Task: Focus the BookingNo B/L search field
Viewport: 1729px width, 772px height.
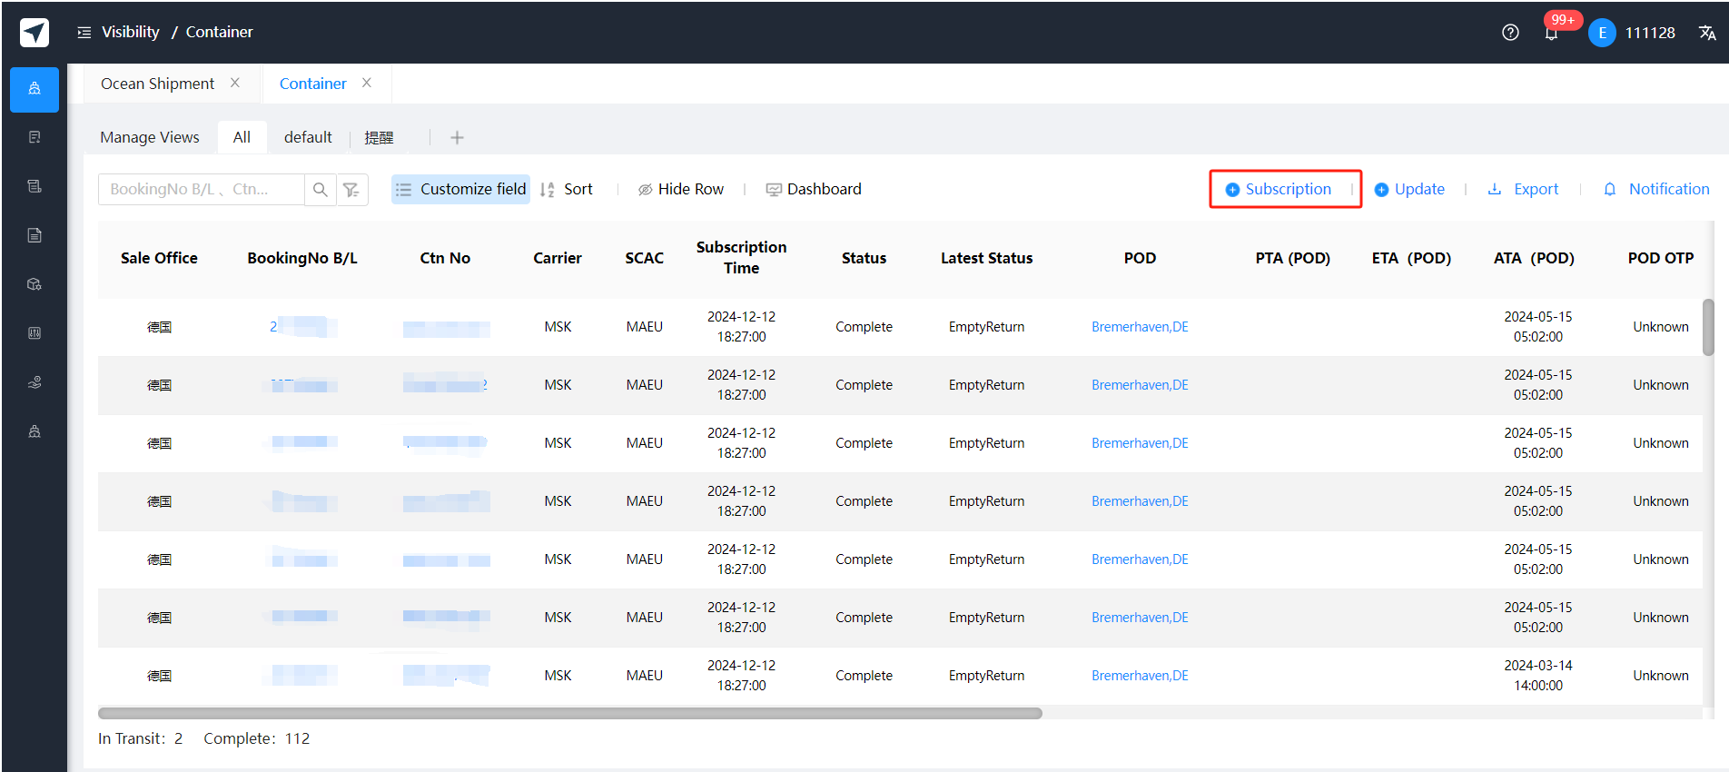Action: coord(201,190)
